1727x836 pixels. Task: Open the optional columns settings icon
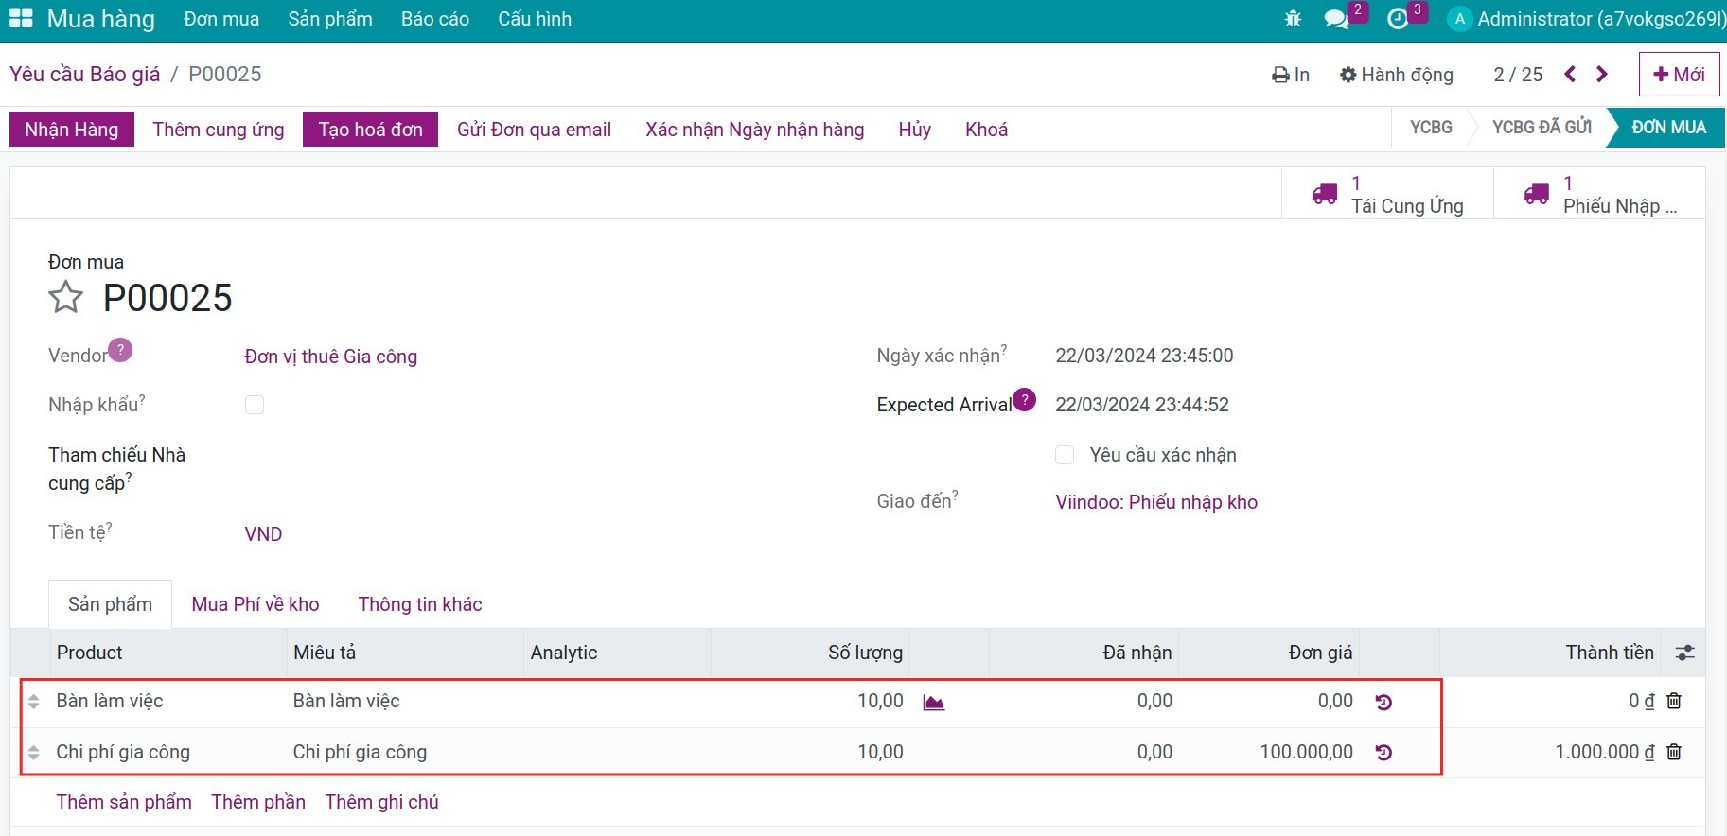coord(1684,653)
